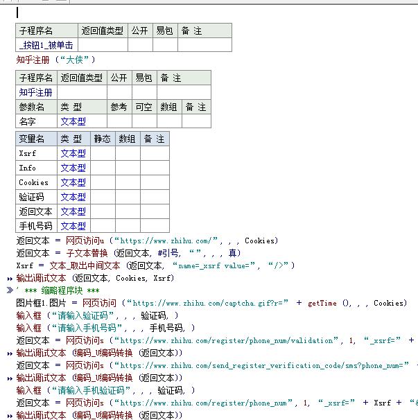Click 备注 cell of 名字 parameter
This screenshot has width=418, height=420.
[196, 121]
